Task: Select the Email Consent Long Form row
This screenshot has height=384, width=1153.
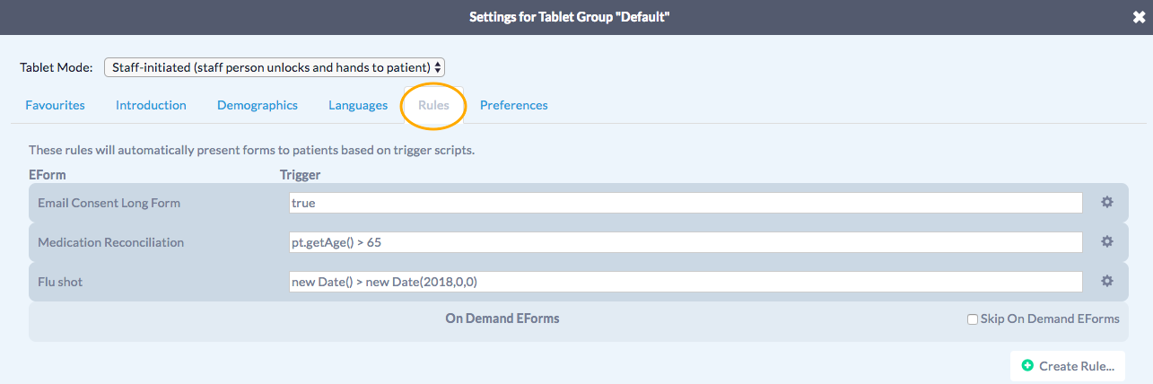Action: [x=109, y=203]
